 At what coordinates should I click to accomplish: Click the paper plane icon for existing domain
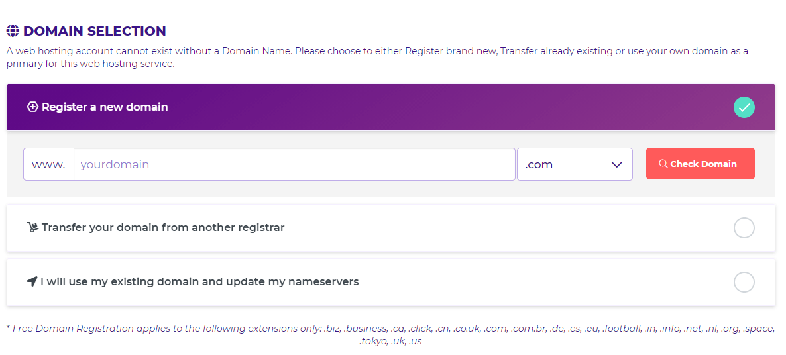tap(32, 282)
